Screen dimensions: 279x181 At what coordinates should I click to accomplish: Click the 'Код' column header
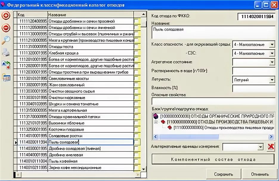tap(32, 15)
